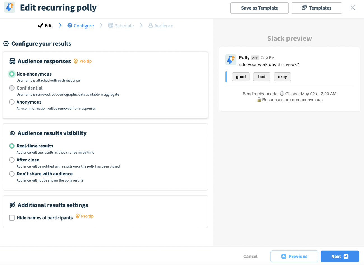Select Don't share with audience option
This screenshot has height=265, width=364.
pyautogui.click(x=12, y=174)
